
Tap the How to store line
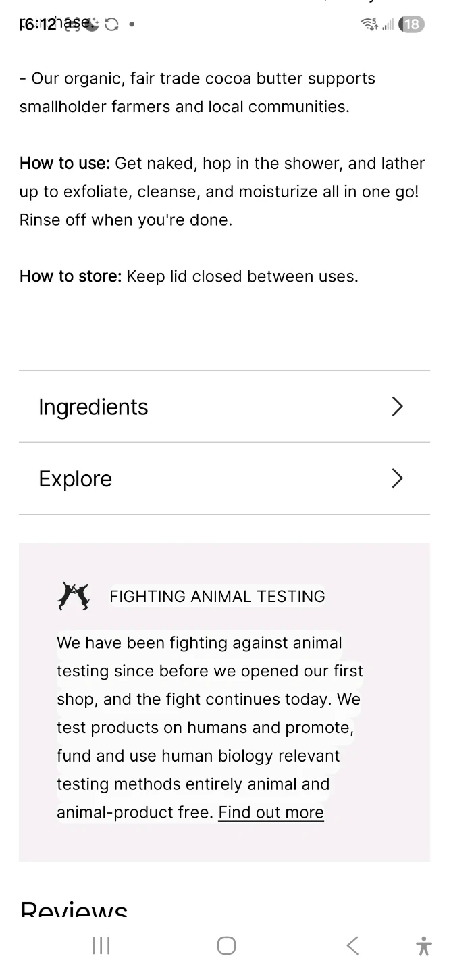coord(188,276)
